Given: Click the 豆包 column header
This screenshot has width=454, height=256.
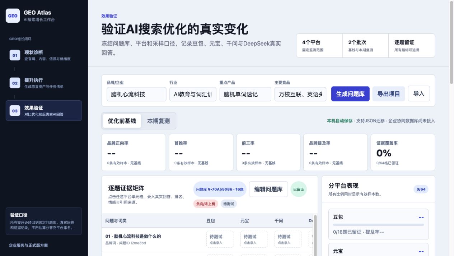Looking at the screenshot, I should [211, 221].
